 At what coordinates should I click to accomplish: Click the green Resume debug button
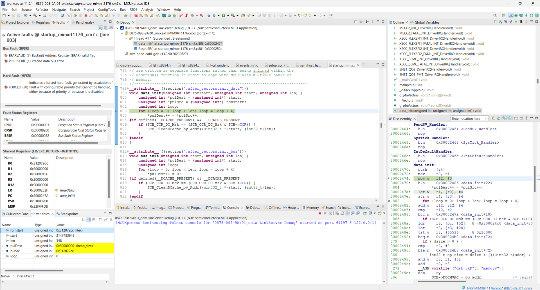(x=75, y=15)
